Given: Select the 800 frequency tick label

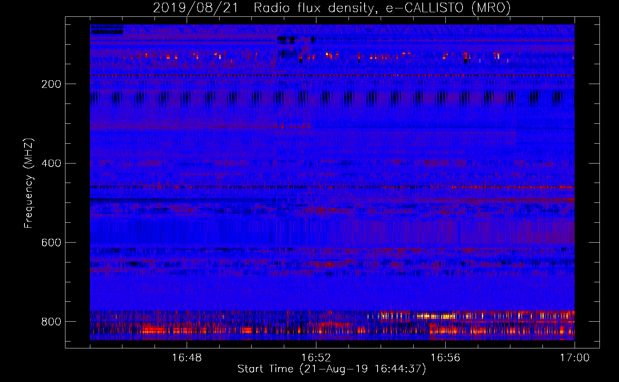Looking at the screenshot, I should point(51,322).
